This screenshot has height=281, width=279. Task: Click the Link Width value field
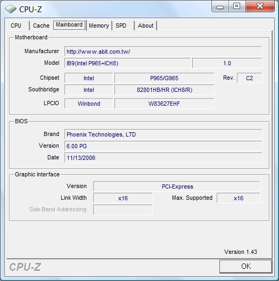pyautogui.click(x=123, y=198)
